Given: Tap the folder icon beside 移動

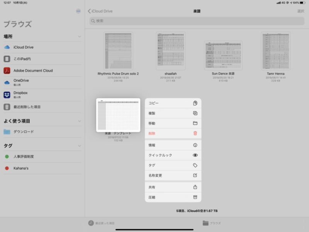Looking at the screenshot, I should (x=195, y=123).
